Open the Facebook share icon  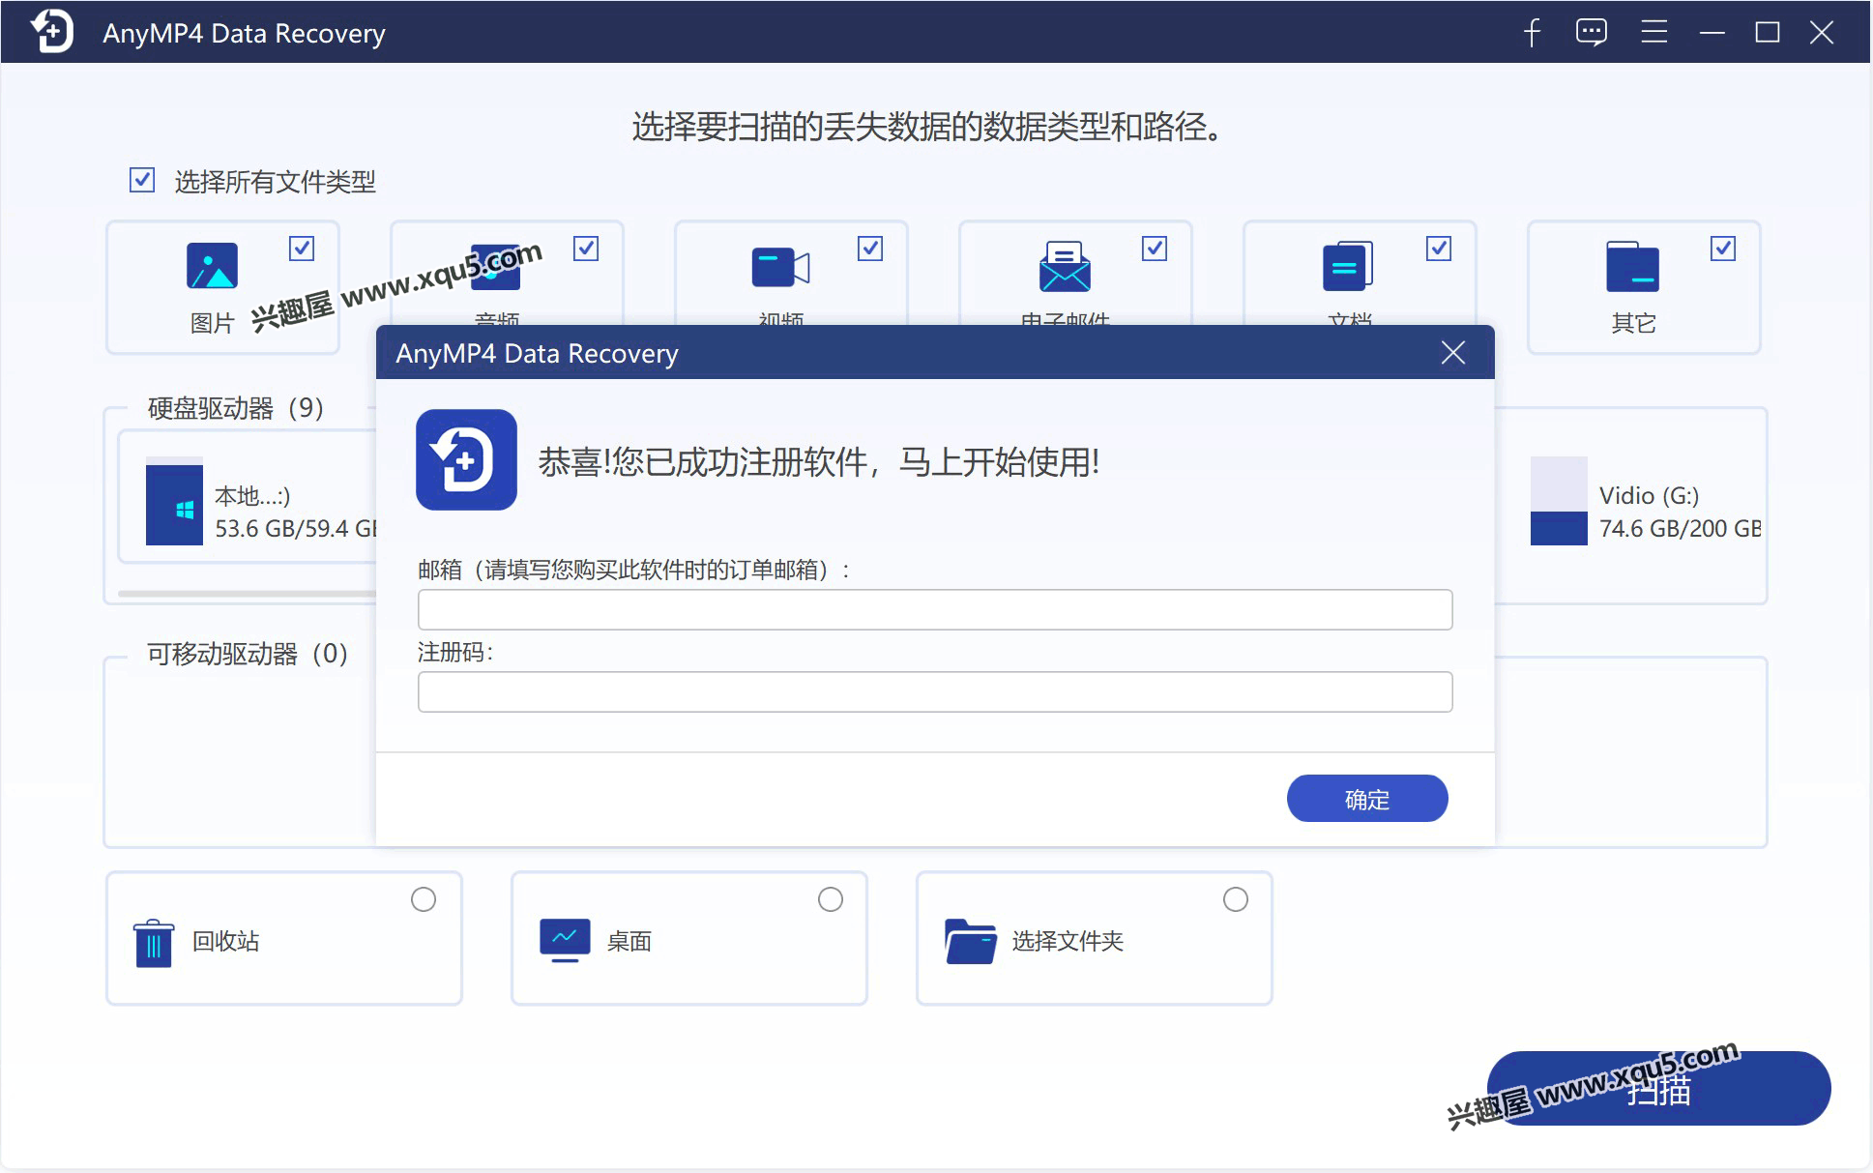[1532, 33]
